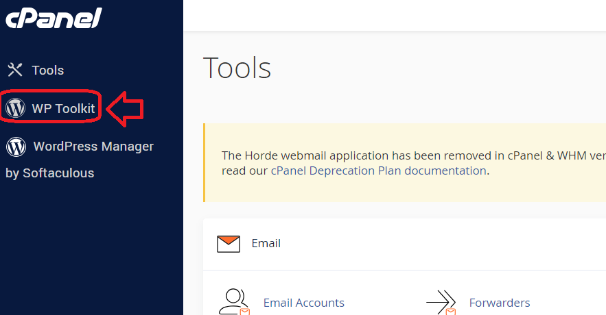
Task: Click the Tools wrench icon in sidebar
Action: [15, 70]
